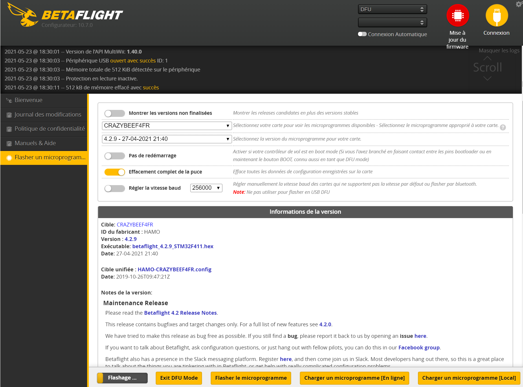Open the DFU port dropdown
The width and height of the screenshot is (523, 387).
[x=392, y=9]
